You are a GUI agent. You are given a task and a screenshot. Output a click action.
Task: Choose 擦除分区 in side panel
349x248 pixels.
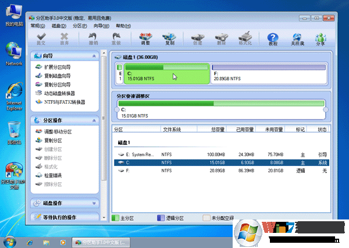click(x=48, y=184)
